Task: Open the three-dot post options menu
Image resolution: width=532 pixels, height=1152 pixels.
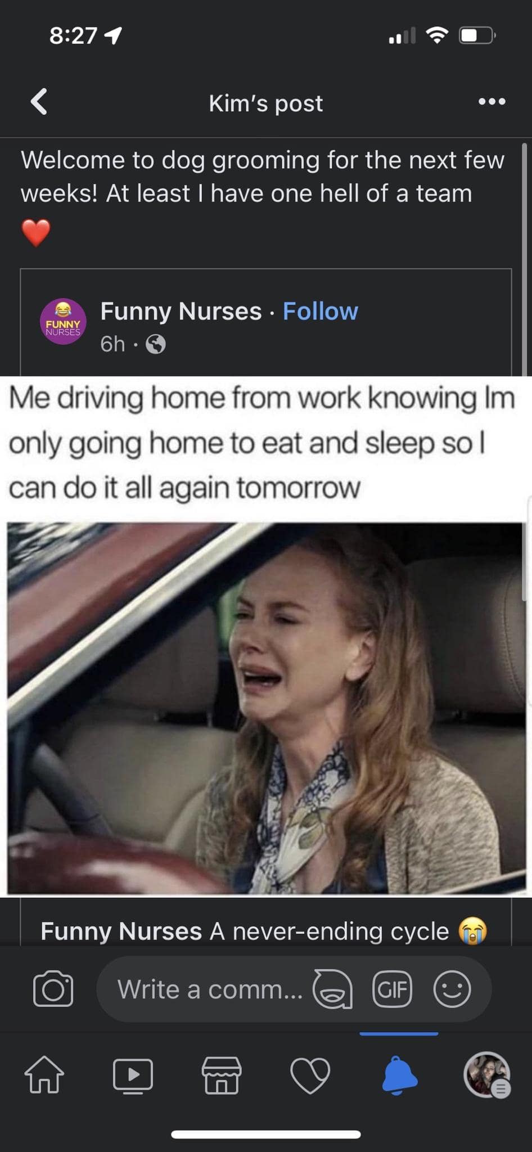Action: [x=492, y=102]
